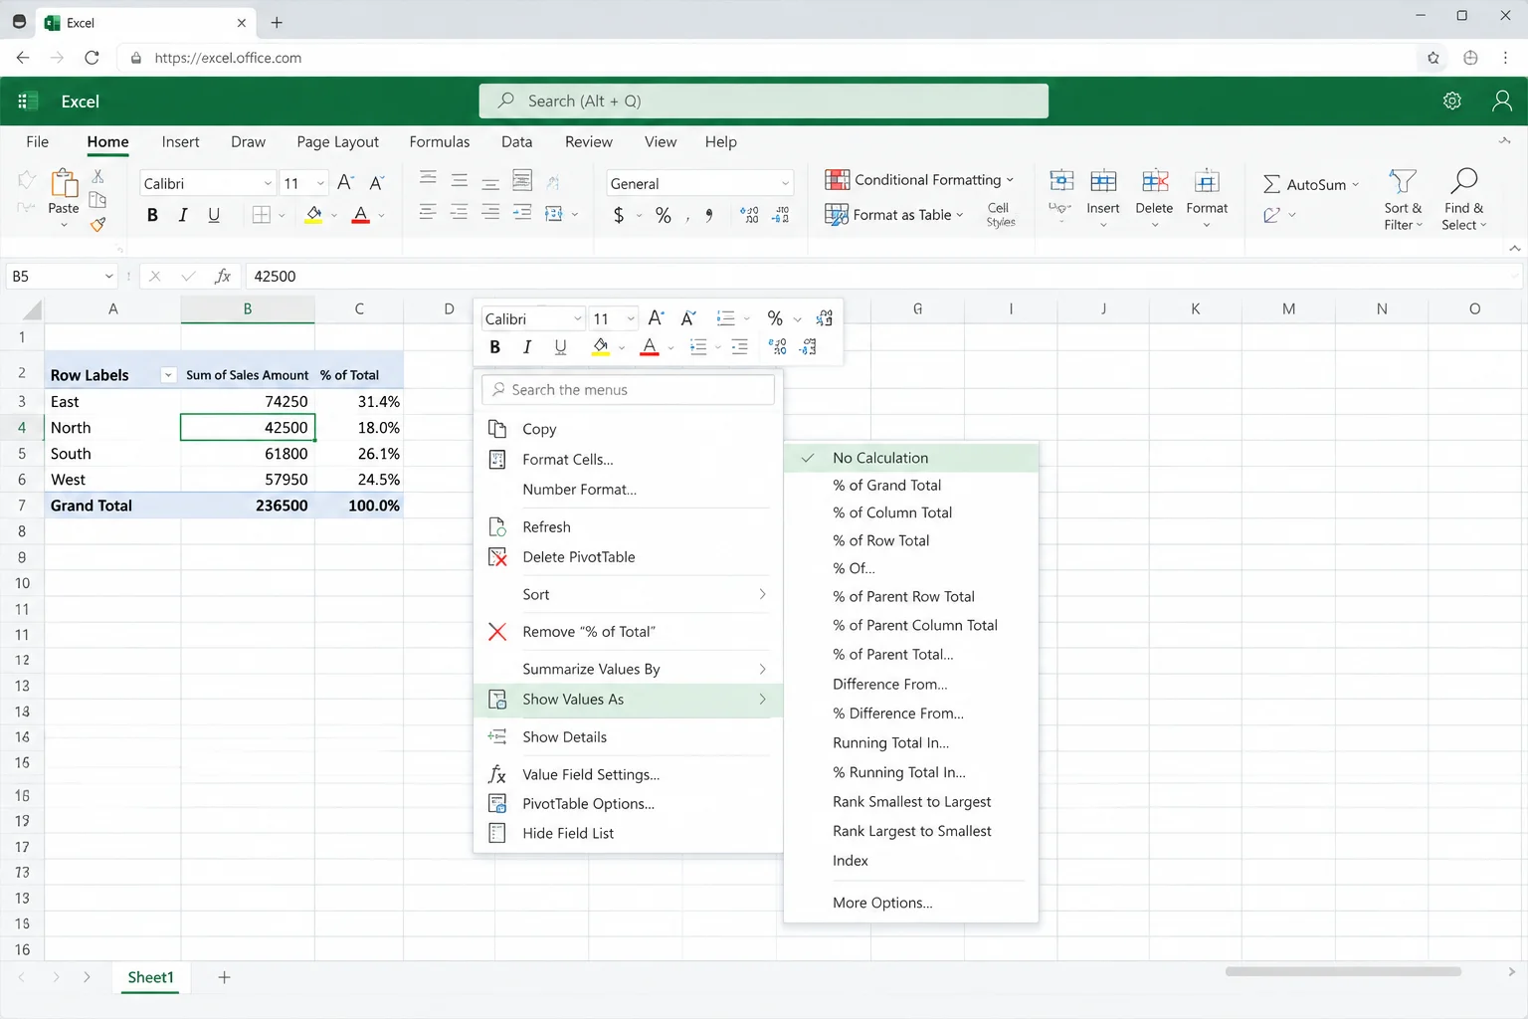The image size is (1528, 1019).
Task: Open the Formulas ribbon tab
Action: (439, 141)
